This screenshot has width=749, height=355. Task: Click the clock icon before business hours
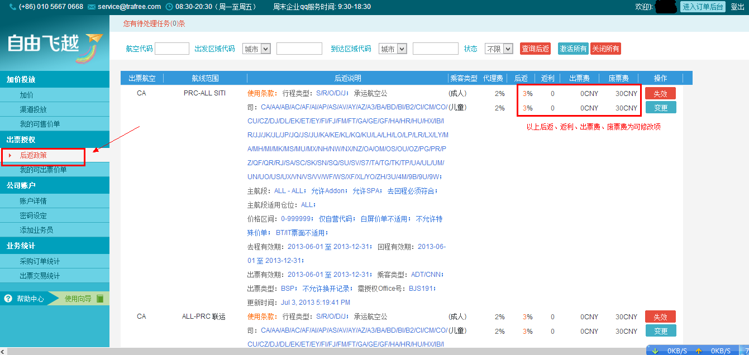(170, 7)
